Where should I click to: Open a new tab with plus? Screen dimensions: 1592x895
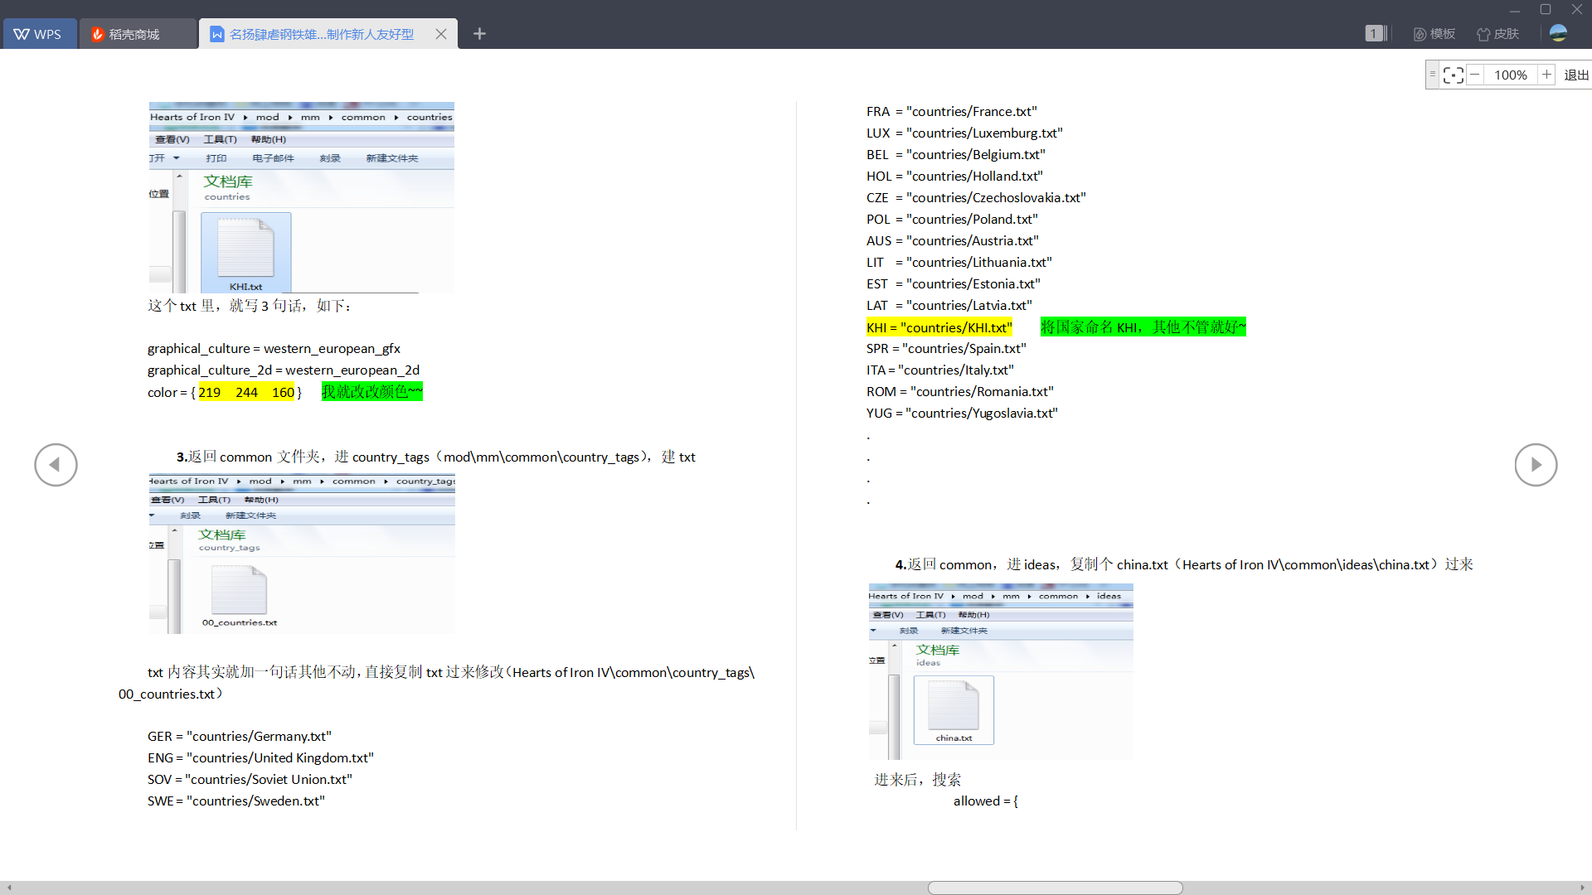[x=479, y=34]
